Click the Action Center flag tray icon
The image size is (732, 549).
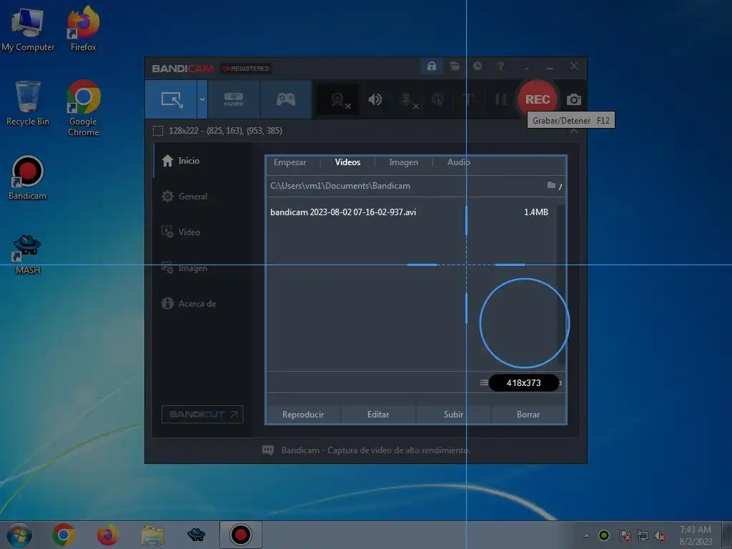coord(625,535)
